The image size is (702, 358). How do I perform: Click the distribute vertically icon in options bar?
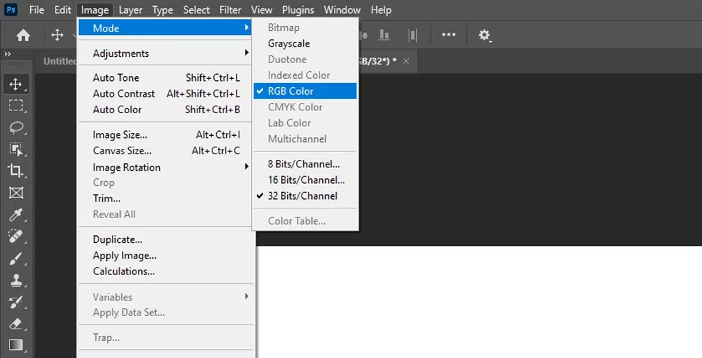click(413, 35)
